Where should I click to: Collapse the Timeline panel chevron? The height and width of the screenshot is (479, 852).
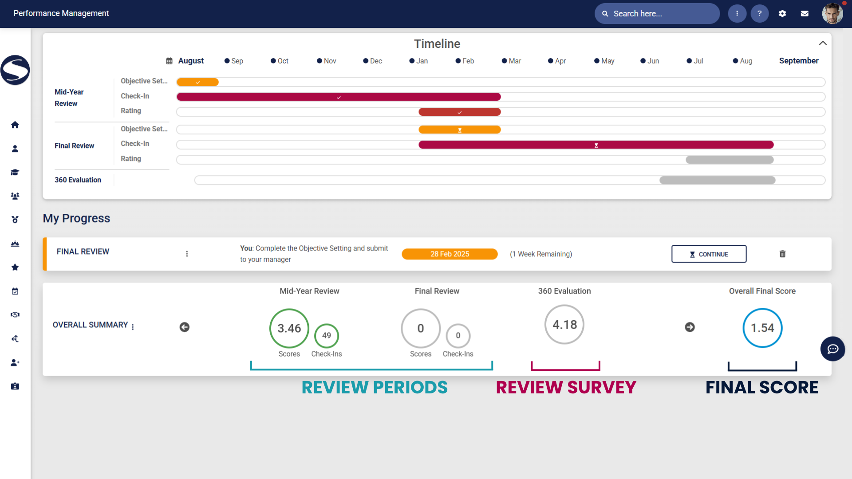[823, 43]
